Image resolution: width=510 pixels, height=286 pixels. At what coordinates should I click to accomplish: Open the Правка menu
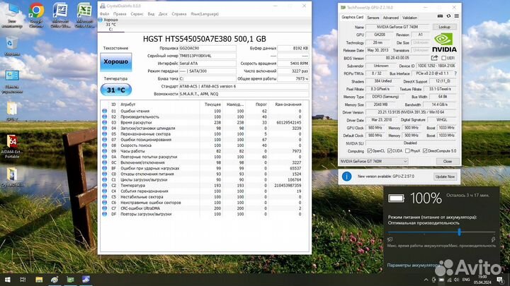[x=120, y=14]
